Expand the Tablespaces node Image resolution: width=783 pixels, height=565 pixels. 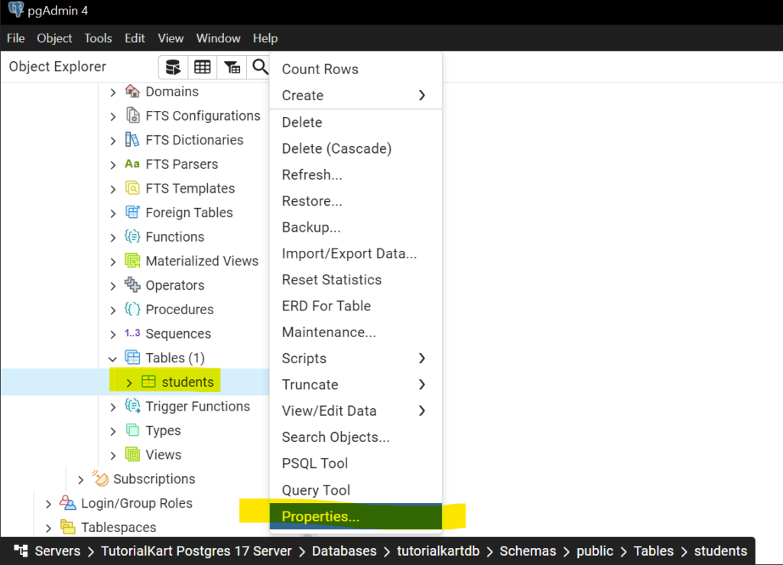click(x=48, y=528)
